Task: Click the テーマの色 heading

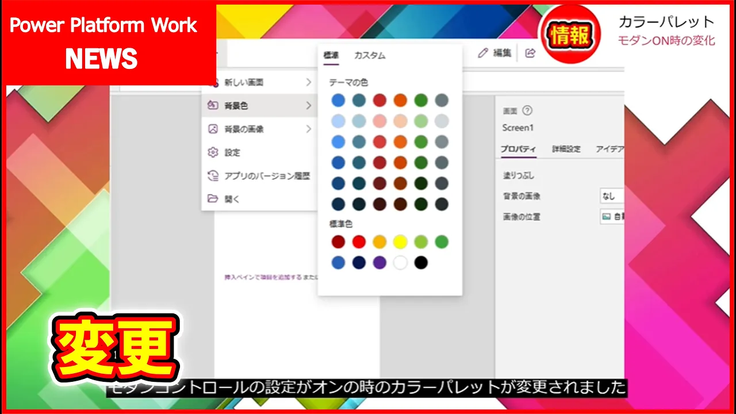Action: click(x=348, y=83)
